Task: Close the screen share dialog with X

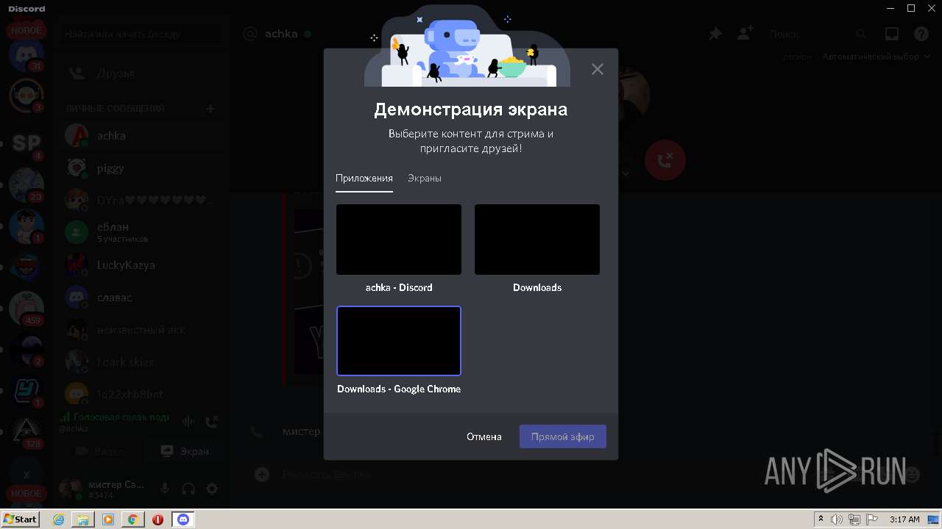Action: tap(598, 69)
